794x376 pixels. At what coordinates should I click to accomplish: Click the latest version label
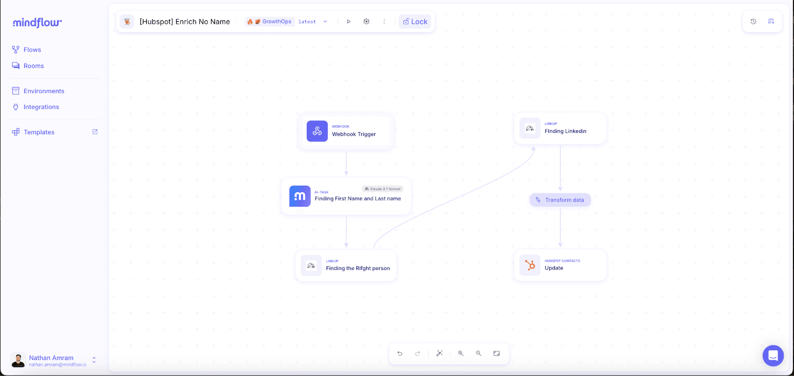307,22
